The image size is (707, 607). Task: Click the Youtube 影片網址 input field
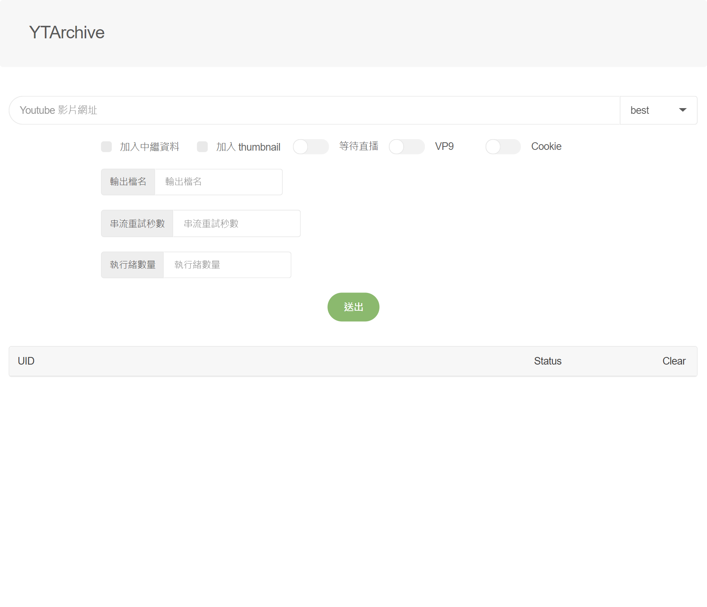coord(314,110)
